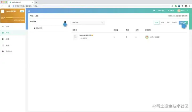Click the 联系客服 contact support link
This screenshot has height=112, width=192.
pos(171,11)
